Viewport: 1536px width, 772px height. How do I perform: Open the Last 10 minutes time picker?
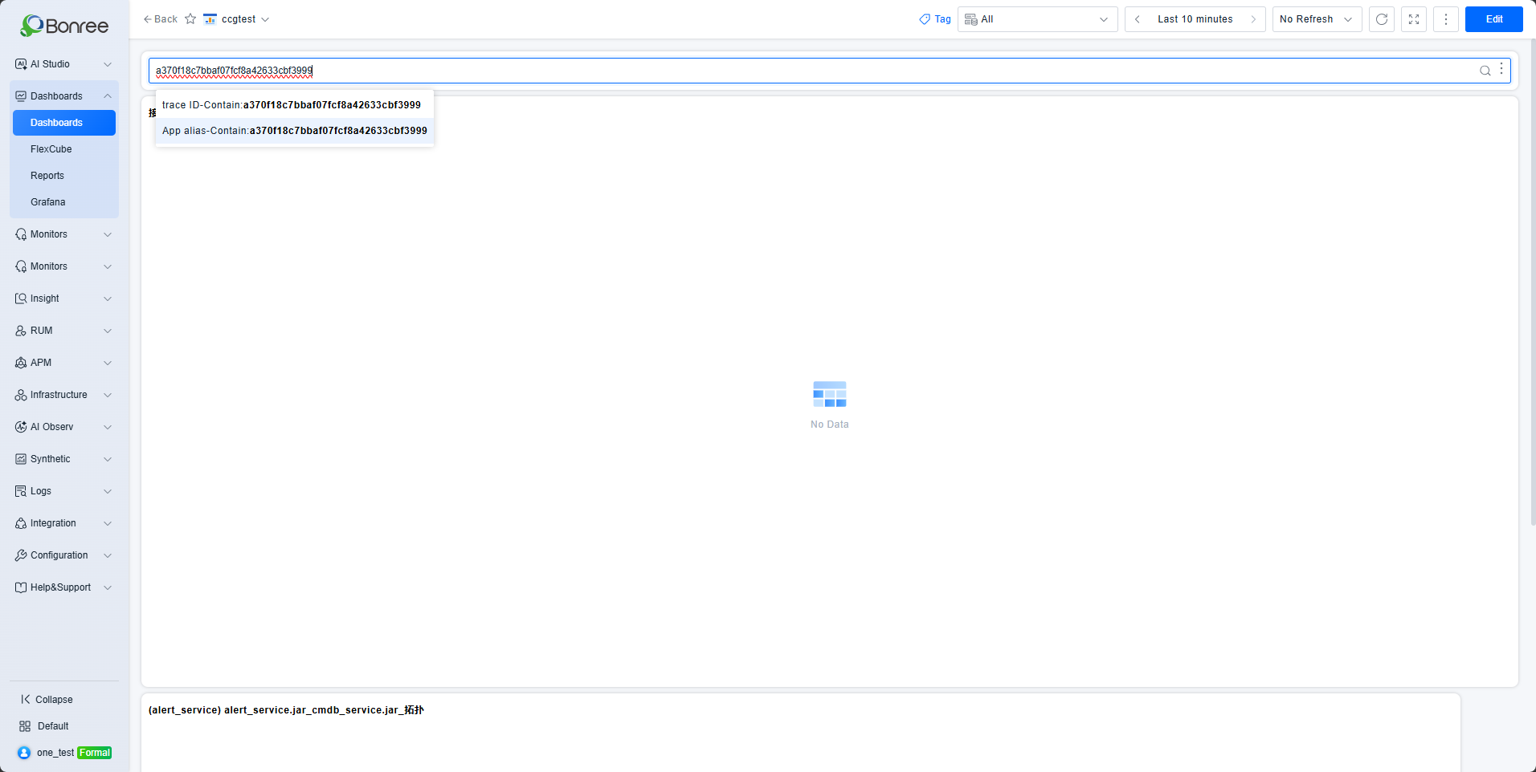(1195, 19)
